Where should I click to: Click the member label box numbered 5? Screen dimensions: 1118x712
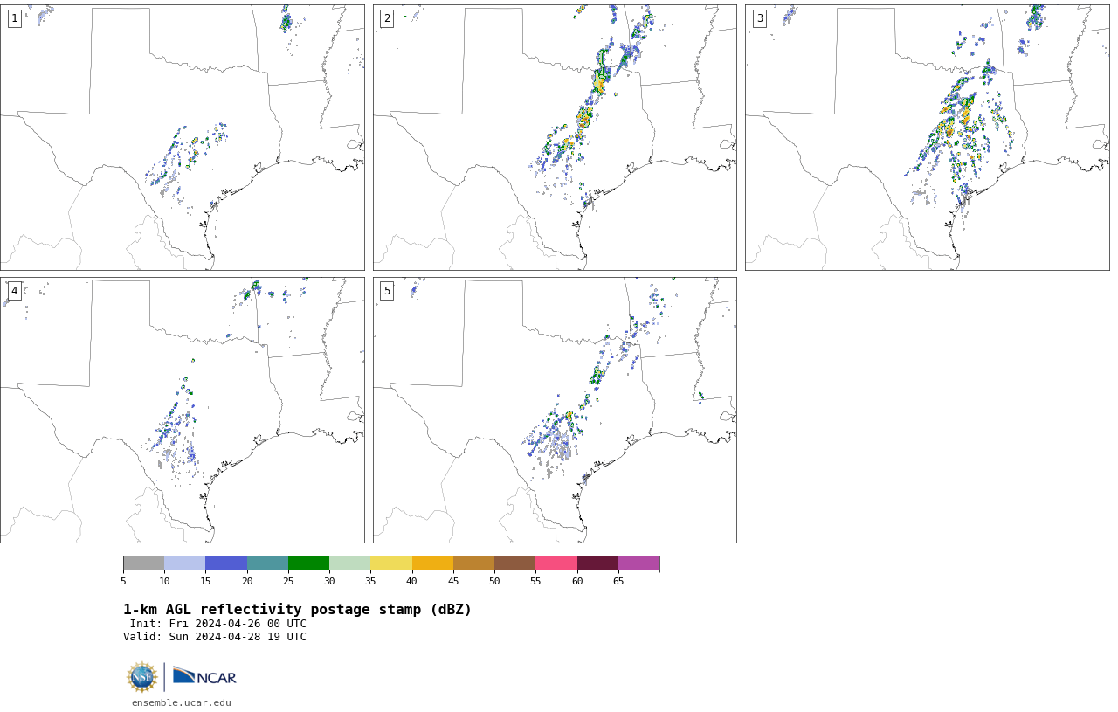(387, 291)
